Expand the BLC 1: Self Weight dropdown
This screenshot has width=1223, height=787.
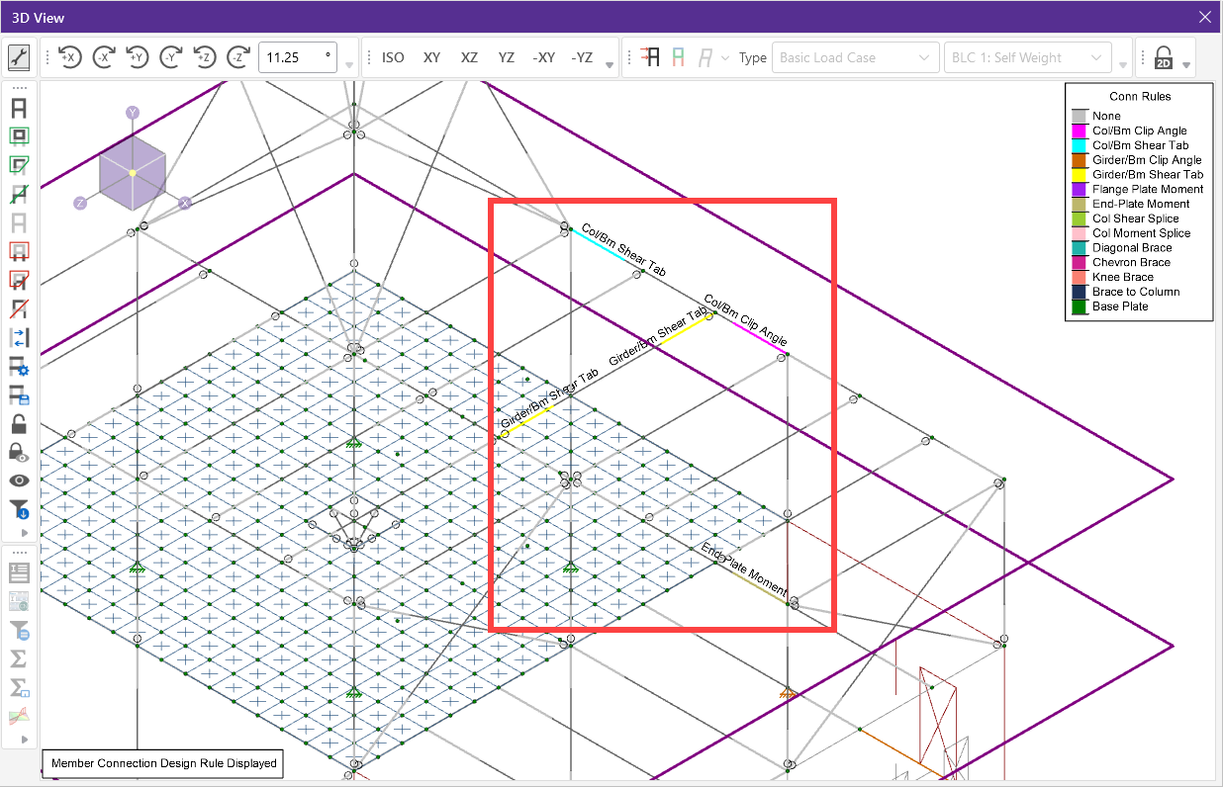1027,57
